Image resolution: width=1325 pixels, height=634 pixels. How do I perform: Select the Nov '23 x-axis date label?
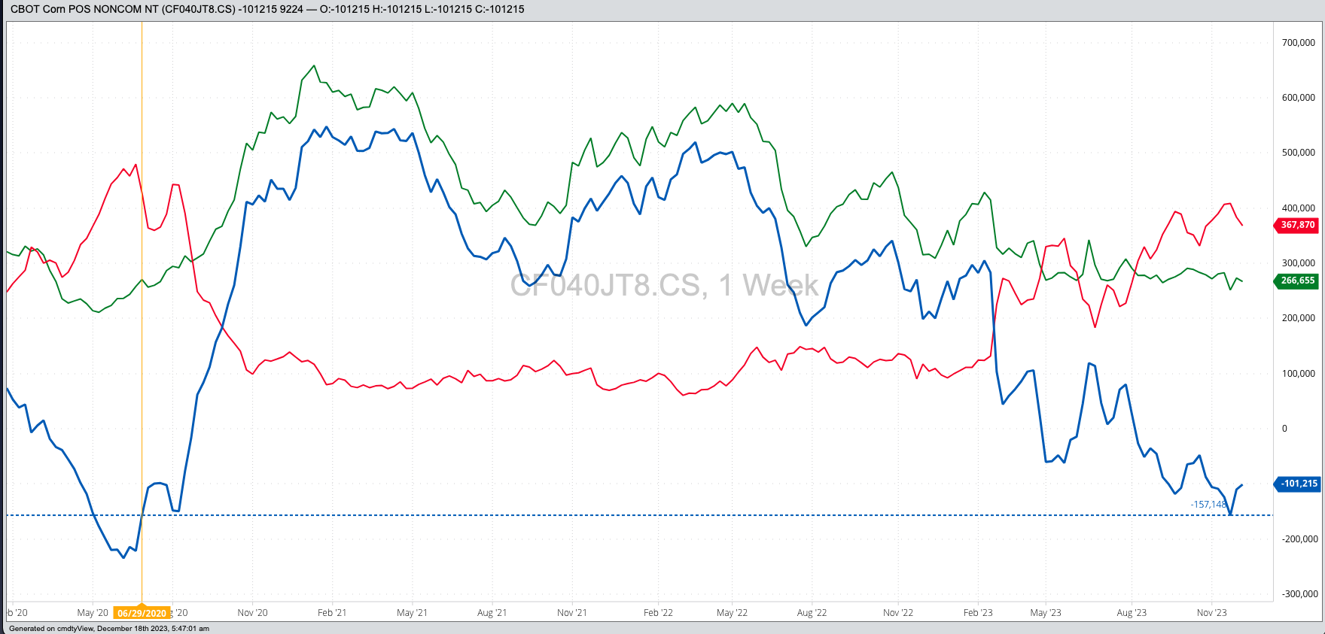[x=1211, y=613]
